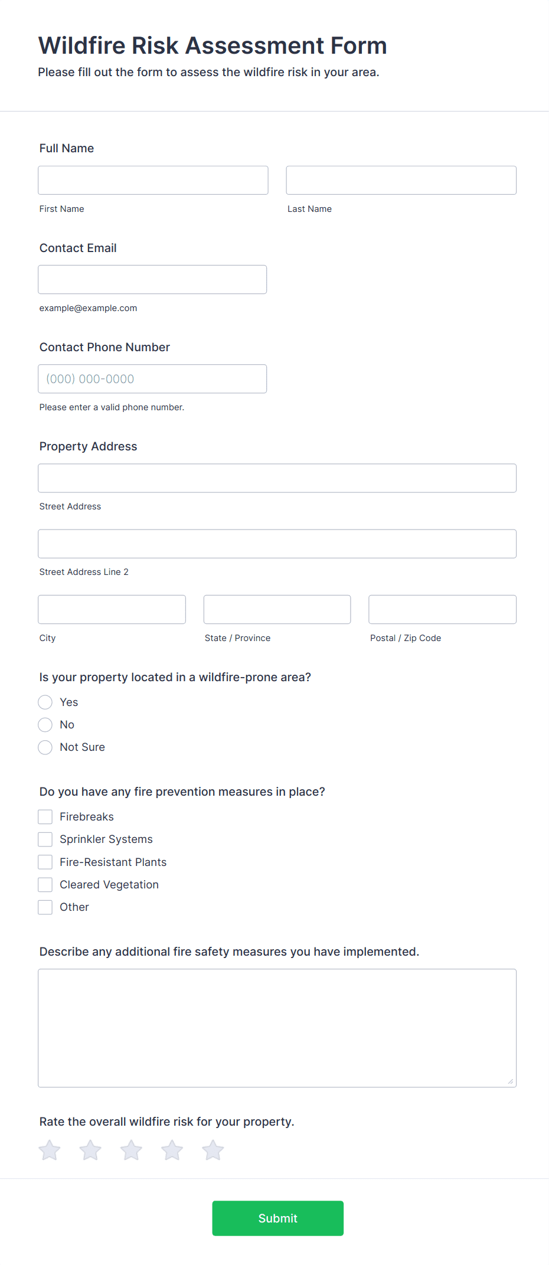Pick the fourth rating star
The width and height of the screenshot is (549, 1265).
click(x=172, y=1150)
